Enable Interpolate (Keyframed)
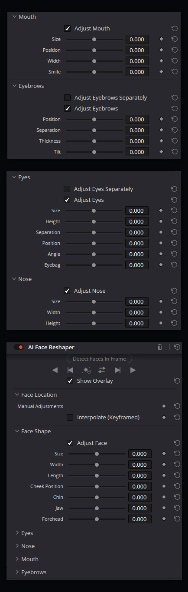188x592 pixels. tap(70, 417)
